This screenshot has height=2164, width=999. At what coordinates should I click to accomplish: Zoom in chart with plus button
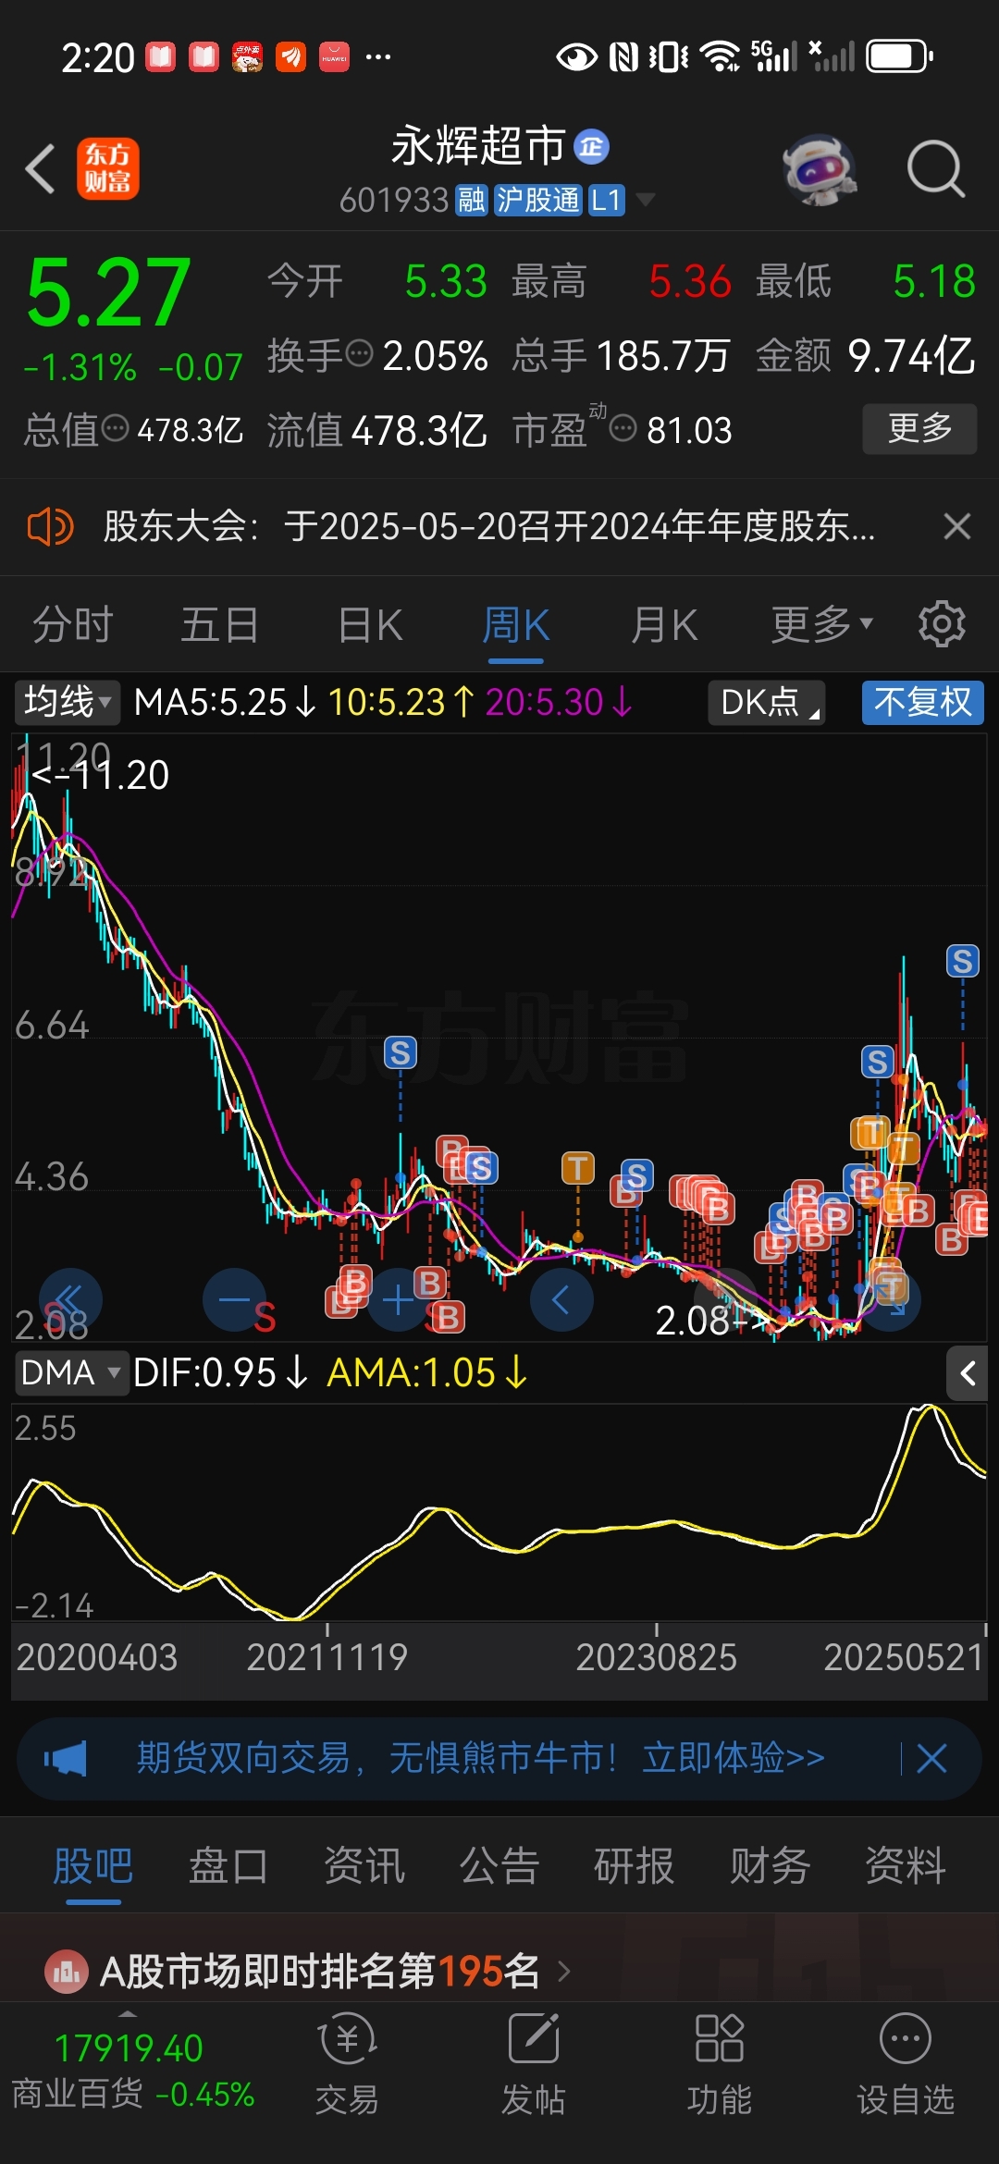coord(398,1300)
